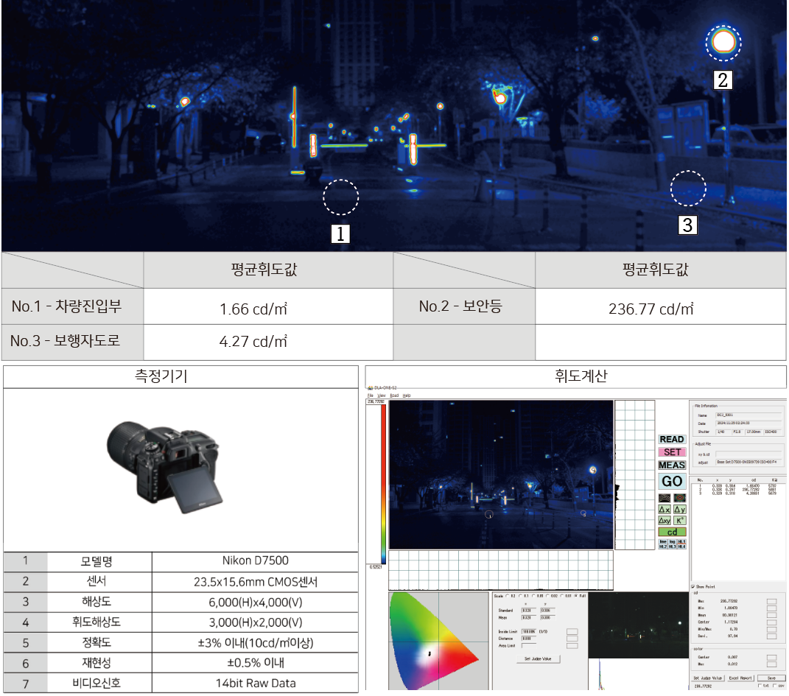Open the View menu

click(382, 396)
